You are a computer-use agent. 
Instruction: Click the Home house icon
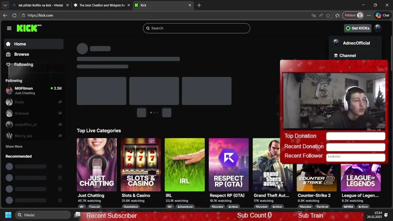pos(8,44)
